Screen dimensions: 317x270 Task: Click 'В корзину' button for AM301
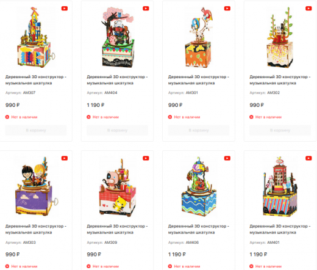(x=199, y=130)
